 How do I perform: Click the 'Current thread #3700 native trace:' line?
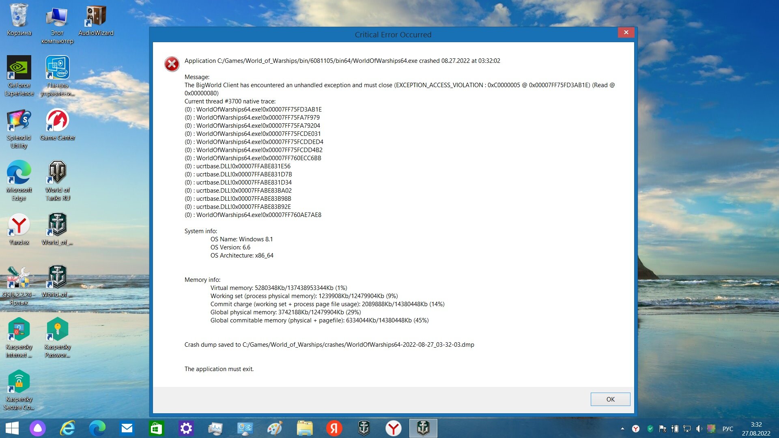[x=230, y=101]
